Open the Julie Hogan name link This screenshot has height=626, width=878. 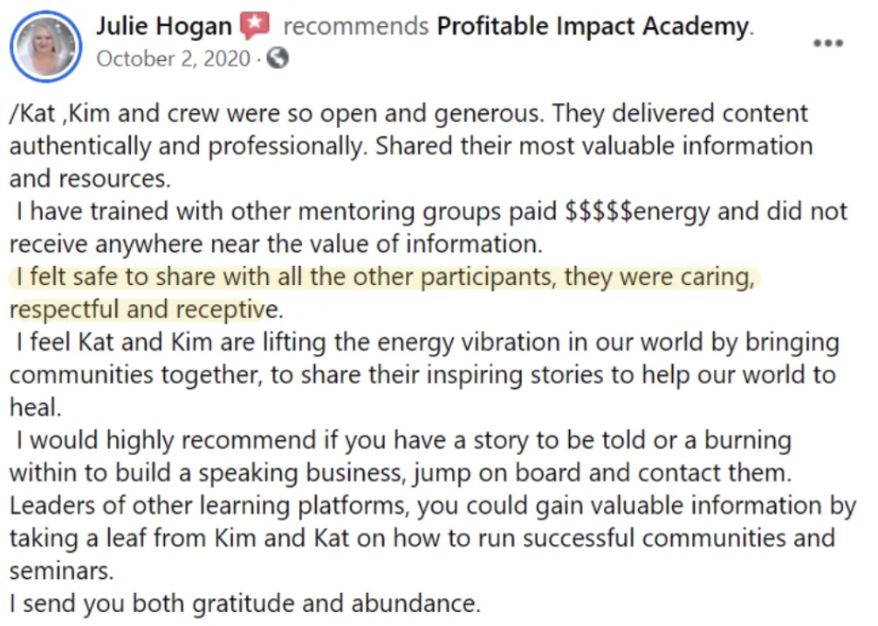tap(163, 26)
